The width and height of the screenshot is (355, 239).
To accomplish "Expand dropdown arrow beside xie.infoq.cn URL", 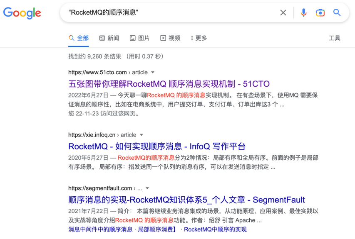I will [142, 135].
